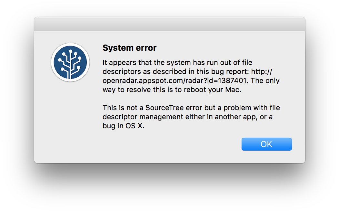Click the dialog's empty title bar

[170, 24]
